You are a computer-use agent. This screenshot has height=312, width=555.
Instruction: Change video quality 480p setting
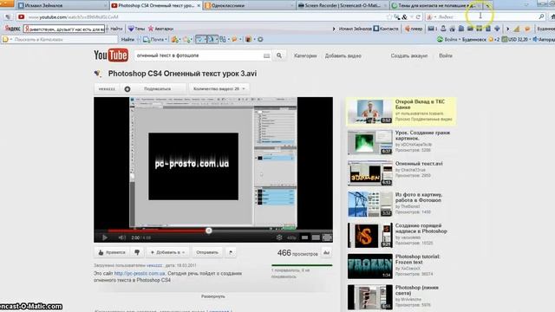click(x=291, y=237)
